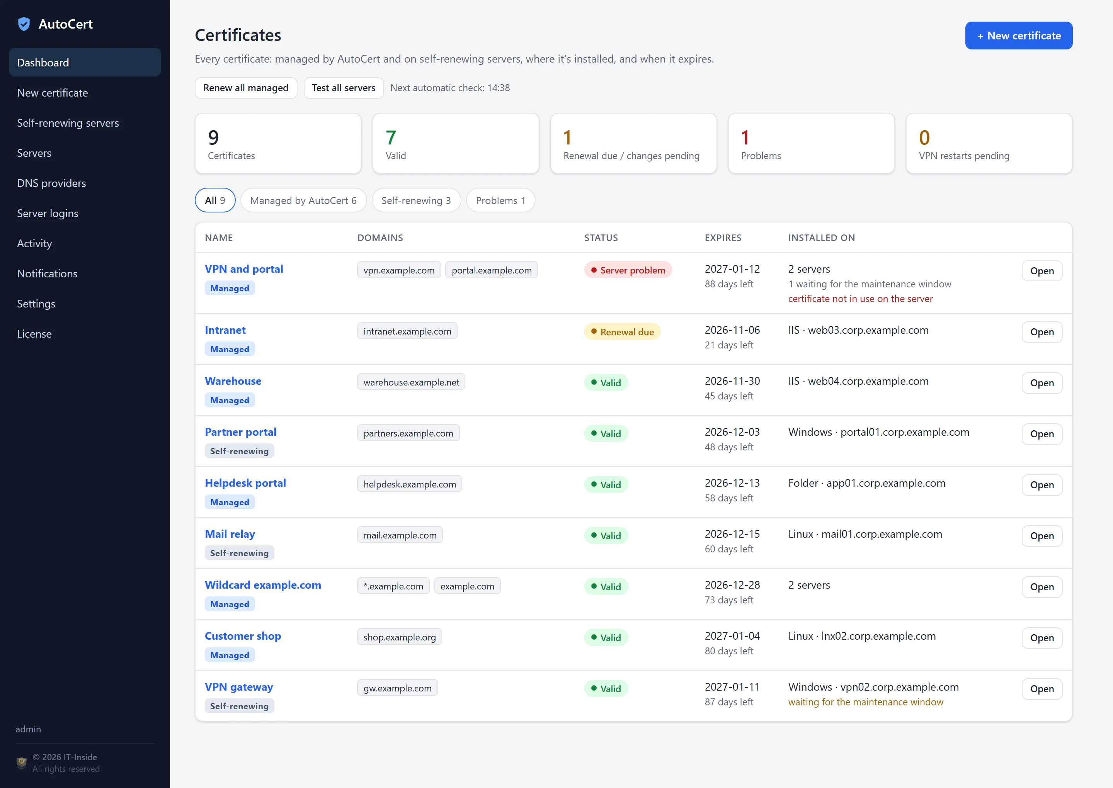This screenshot has height=788, width=1113.
Task: Open Settings in sidebar
Action: (85, 303)
